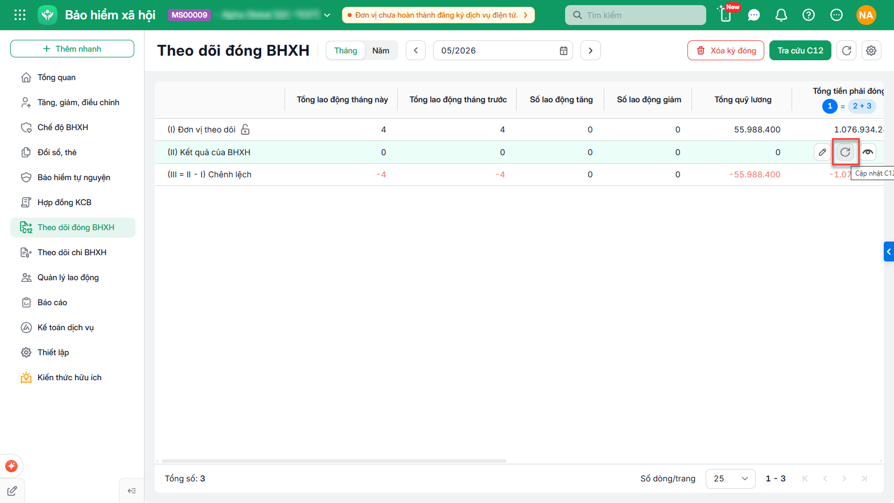Open the more options ellipsis icon
The width and height of the screenshot is (894, 503).
837,15
